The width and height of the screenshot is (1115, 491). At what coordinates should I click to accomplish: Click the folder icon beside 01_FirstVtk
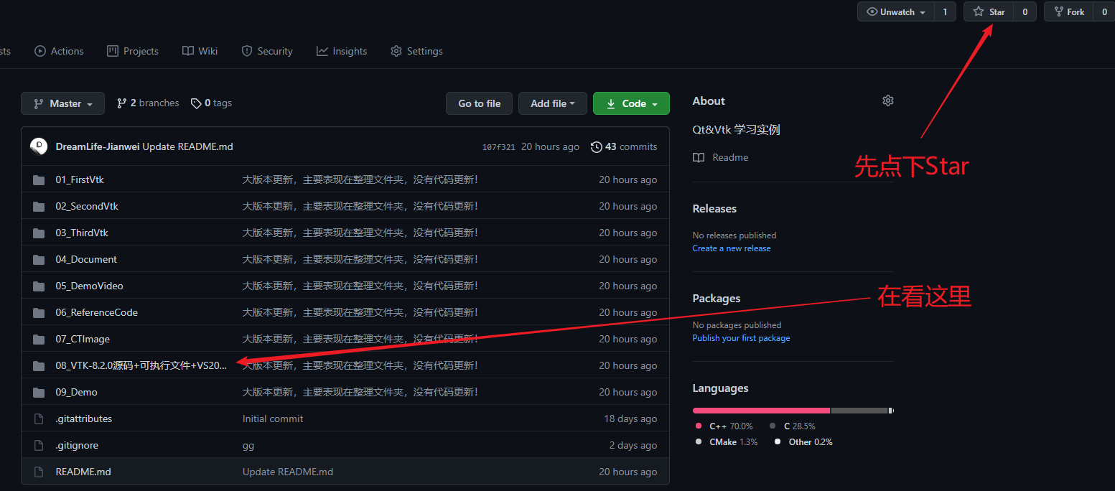tap(39, 179)
